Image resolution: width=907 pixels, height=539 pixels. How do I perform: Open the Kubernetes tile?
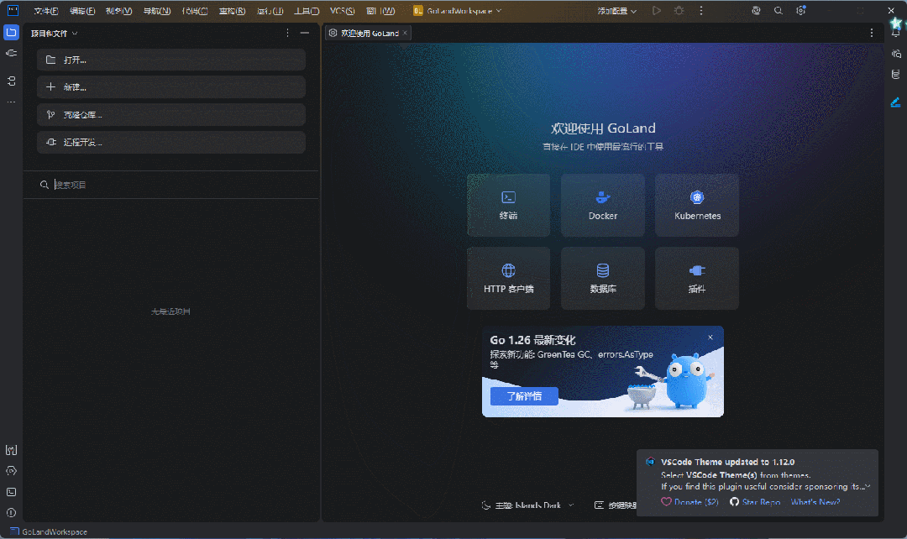tap(697, 206)
